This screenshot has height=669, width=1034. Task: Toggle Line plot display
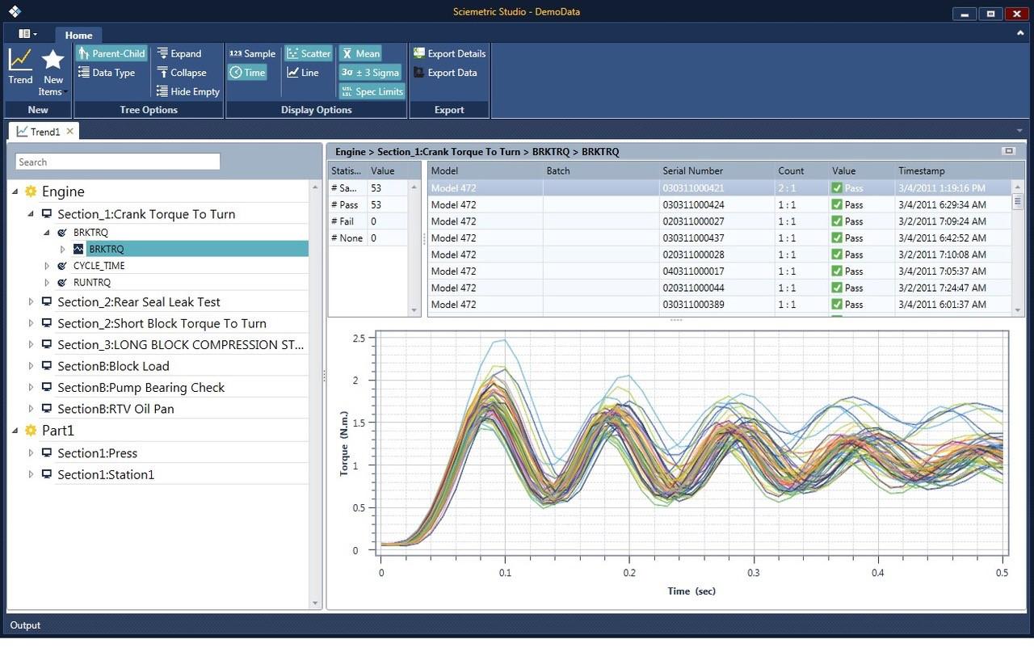(x=303, y=73)
